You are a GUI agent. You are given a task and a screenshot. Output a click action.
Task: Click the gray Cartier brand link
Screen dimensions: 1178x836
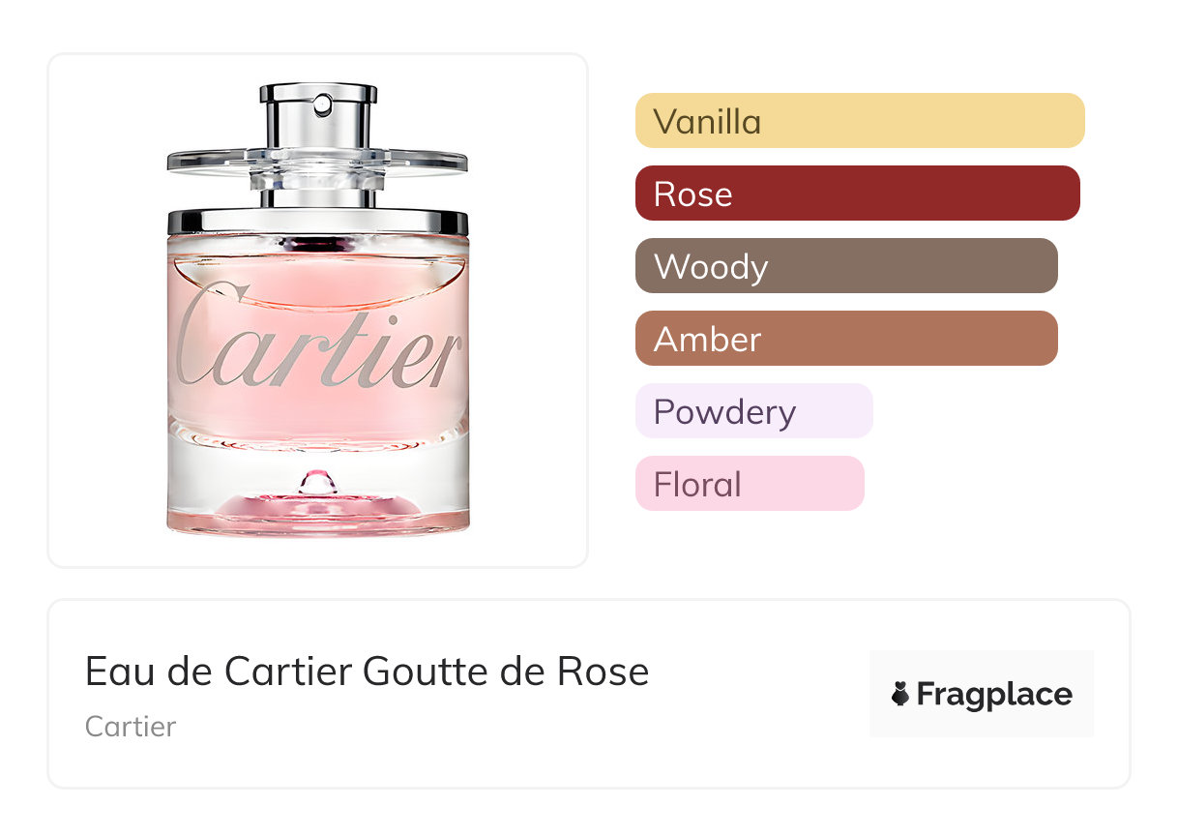pyautogui.click(x=131, y=726)
